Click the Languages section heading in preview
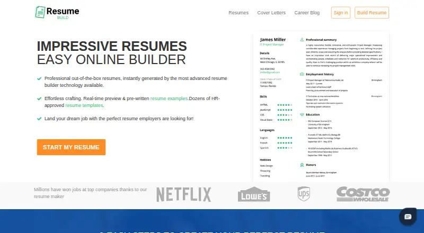Image resolution: width=424 pixels, height=233 pixels. pyautogui.click(x=267, y=130)
